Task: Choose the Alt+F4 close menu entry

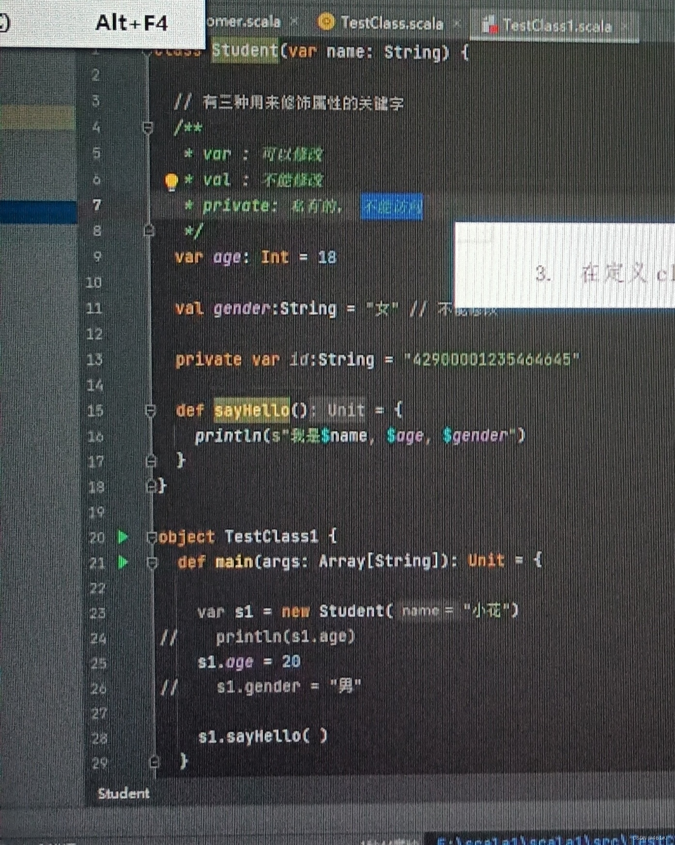Action: 102,23
